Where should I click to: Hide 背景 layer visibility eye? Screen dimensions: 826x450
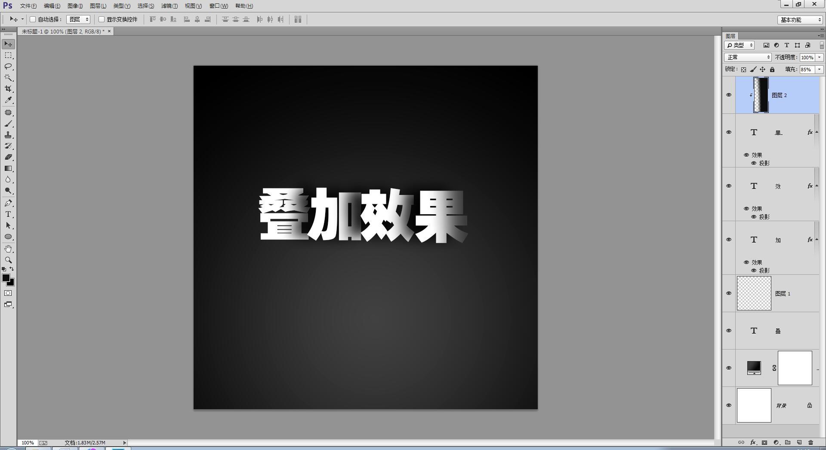pos(729,405)
